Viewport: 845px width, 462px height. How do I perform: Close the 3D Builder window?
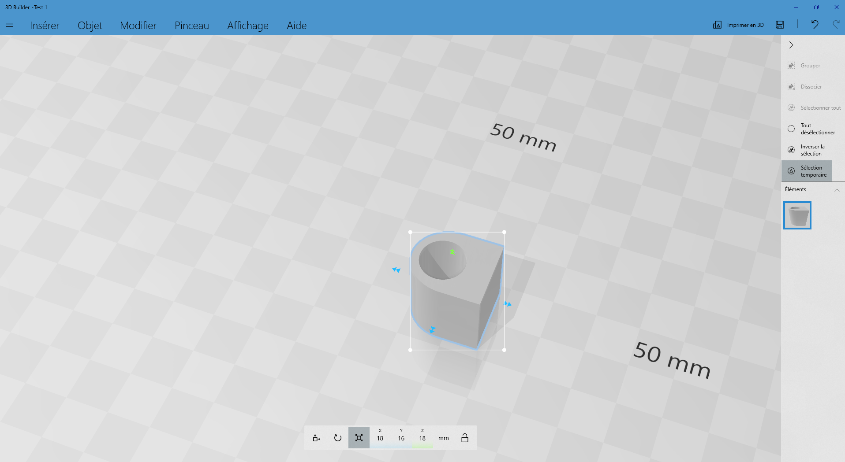coord(836,7)
